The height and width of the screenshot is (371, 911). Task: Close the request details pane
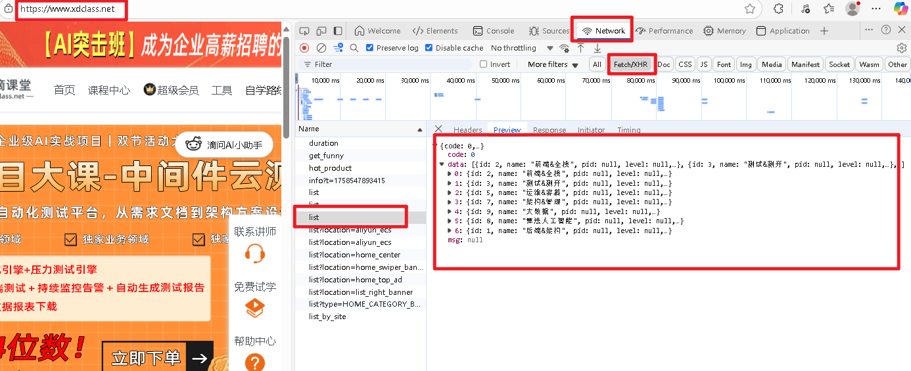pyautogui.click(x=438, y=129)
